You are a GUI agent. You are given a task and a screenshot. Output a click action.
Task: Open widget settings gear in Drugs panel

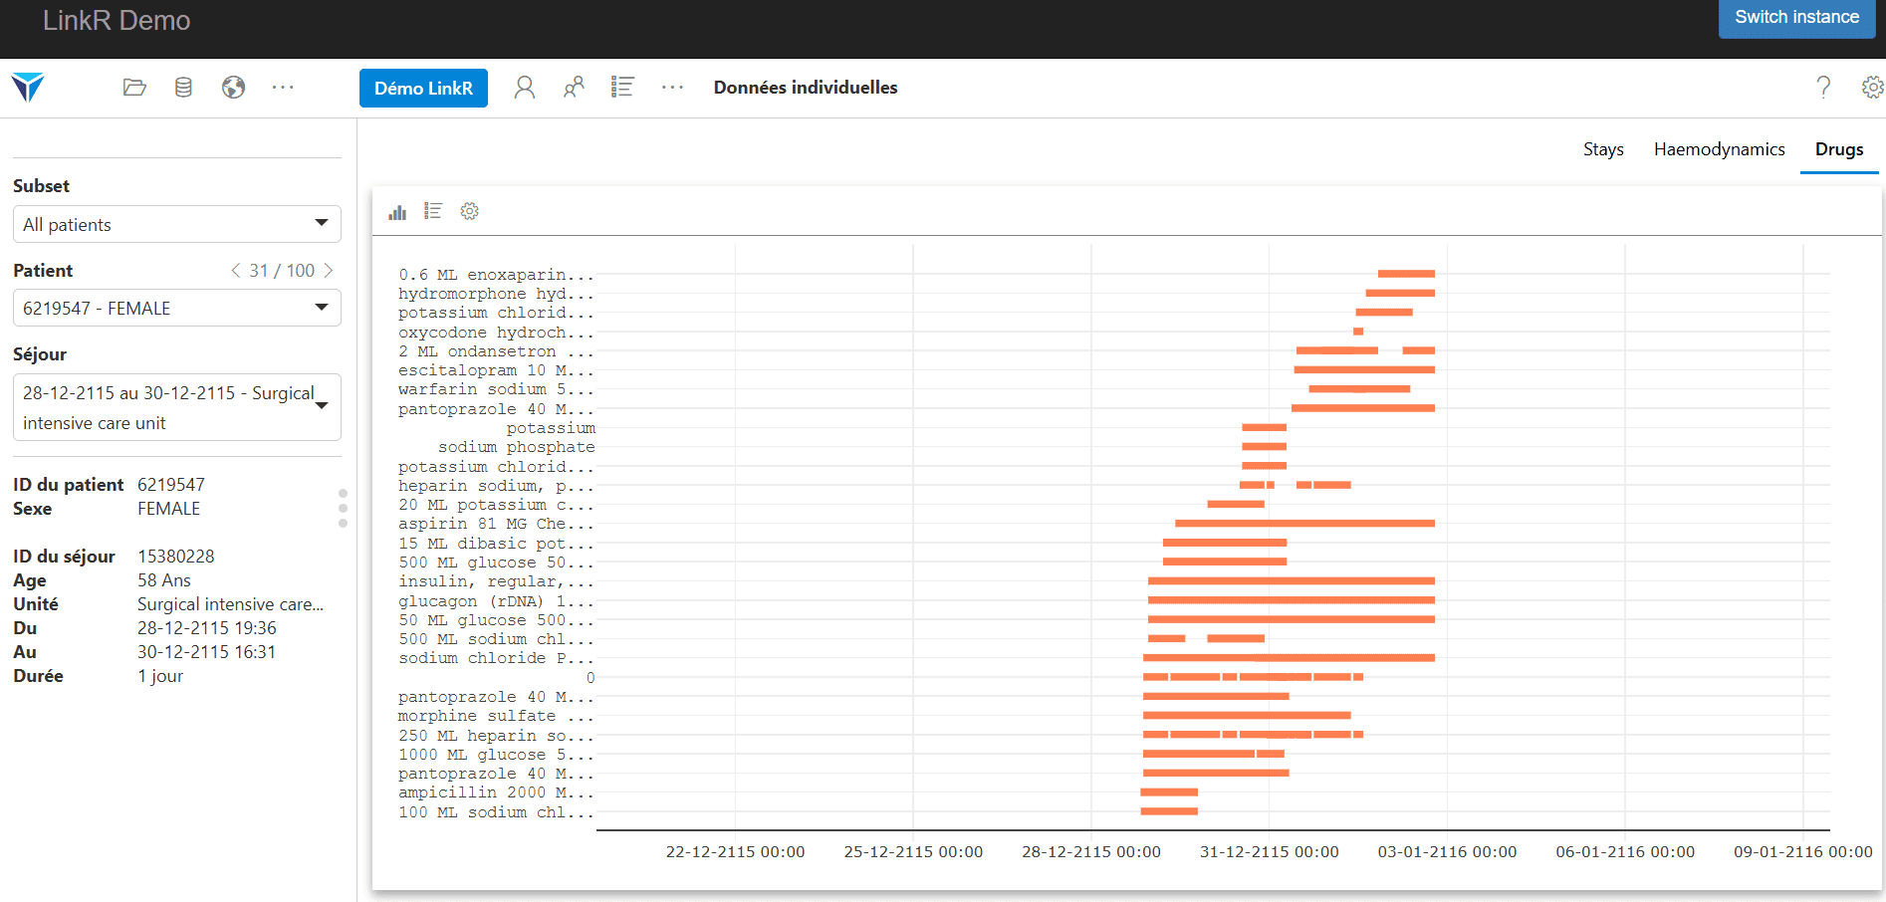(x=470, y=211)
